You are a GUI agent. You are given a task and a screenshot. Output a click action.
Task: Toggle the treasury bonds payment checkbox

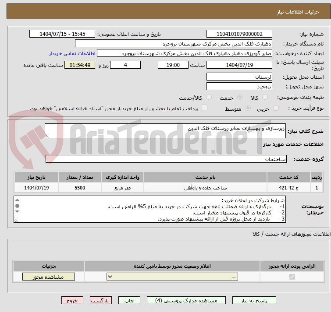click(x=204, y=108)
